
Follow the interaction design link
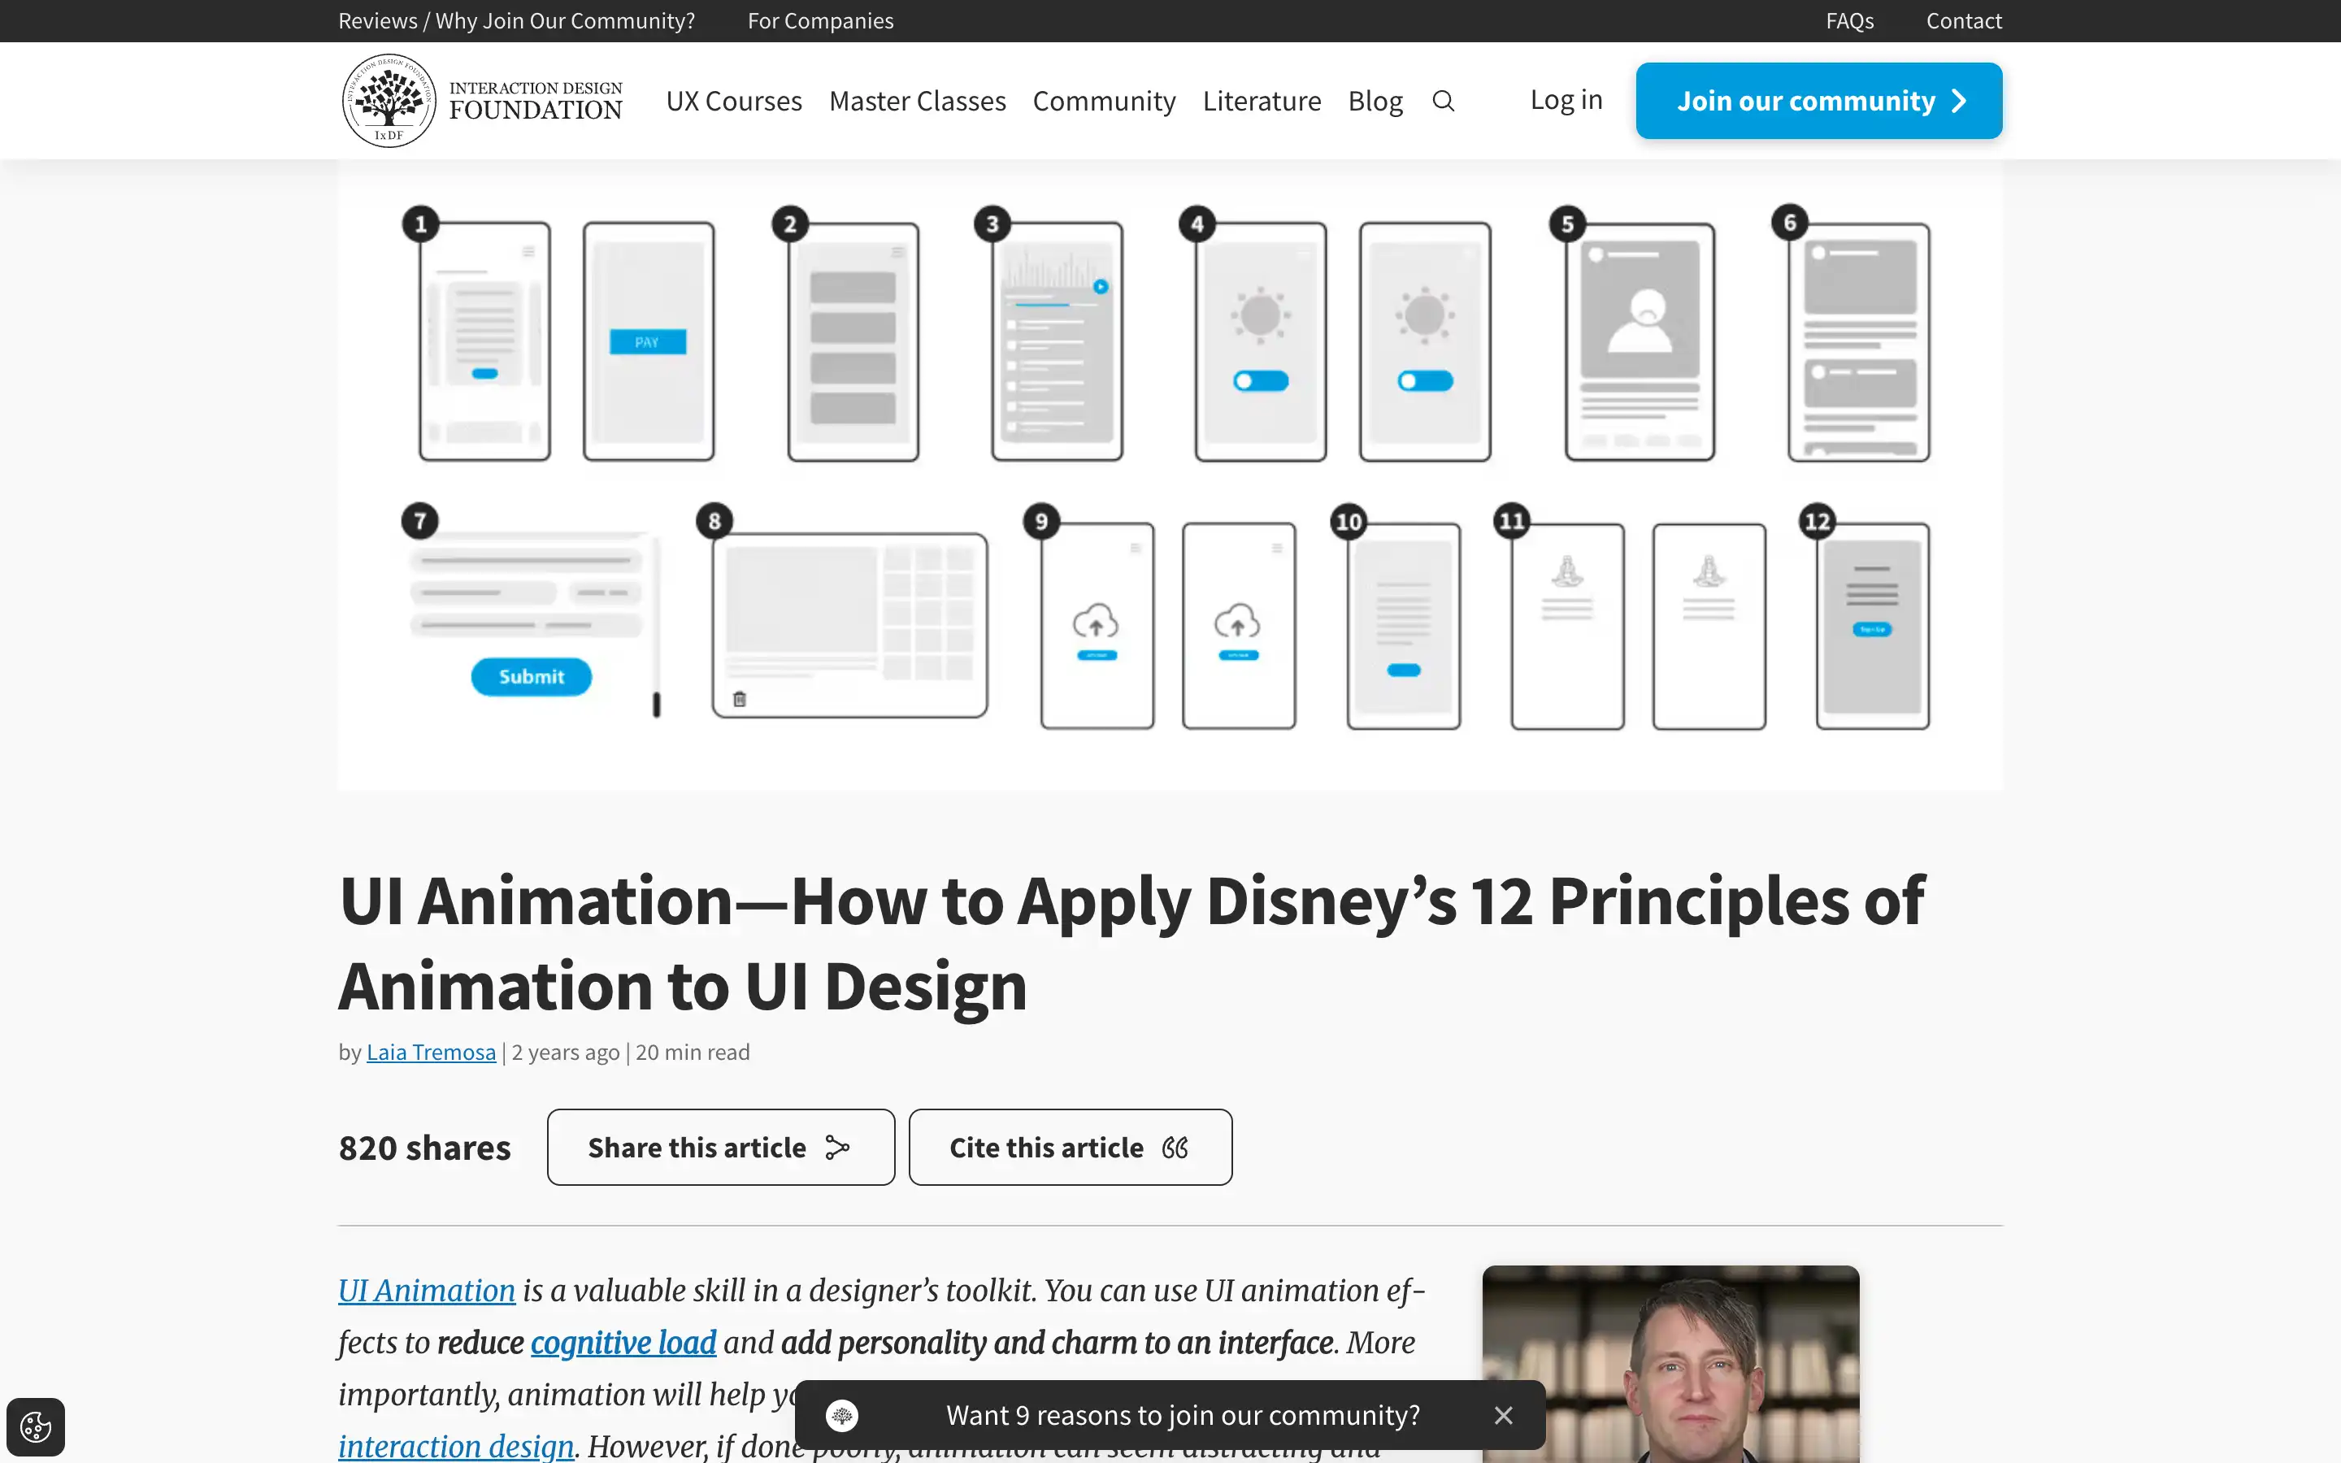pos(456,1446)
